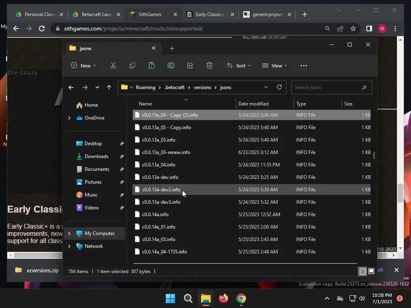Go up one folder level in Explorer
Screen dimensions: 411x308
pyautogui.click(x=109, y=87)
